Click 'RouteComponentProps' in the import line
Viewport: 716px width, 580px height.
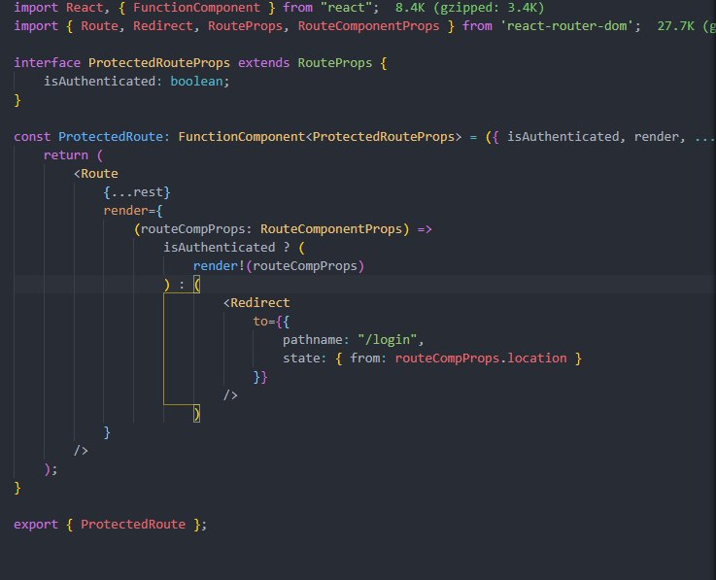pyautogui.click(x=368, y=26)
